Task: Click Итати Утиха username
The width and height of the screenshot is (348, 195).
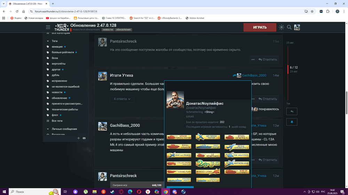Action: point(121,76)
